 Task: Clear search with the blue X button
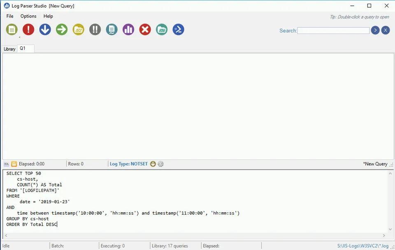(x=385, y=30)
